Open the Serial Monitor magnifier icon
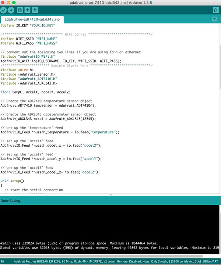Image resolution: width=221 pixels, height=265 pixels. (215, 10)
